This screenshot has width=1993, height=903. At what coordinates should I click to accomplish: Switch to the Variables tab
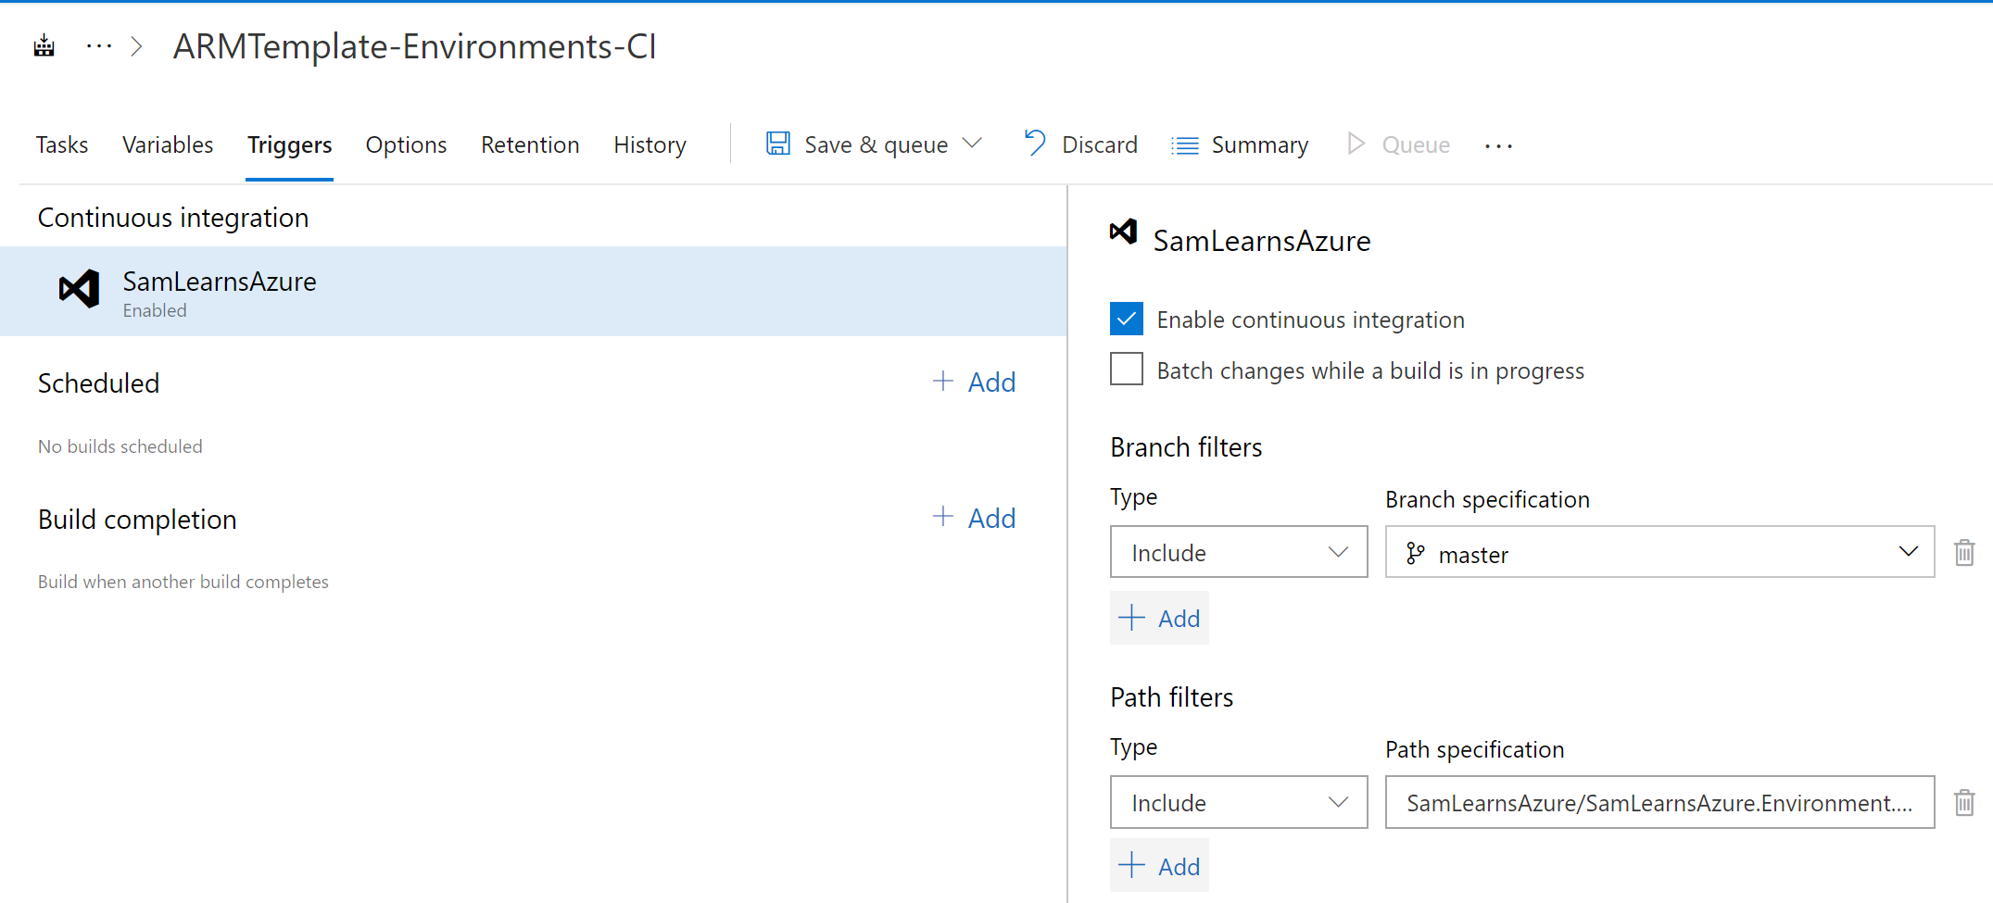tap(168, 145)
